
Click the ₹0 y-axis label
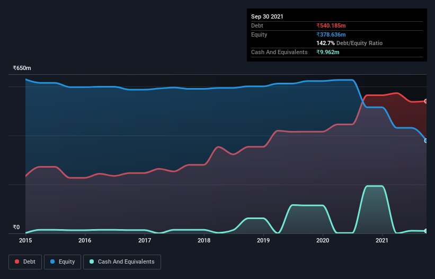16,227
